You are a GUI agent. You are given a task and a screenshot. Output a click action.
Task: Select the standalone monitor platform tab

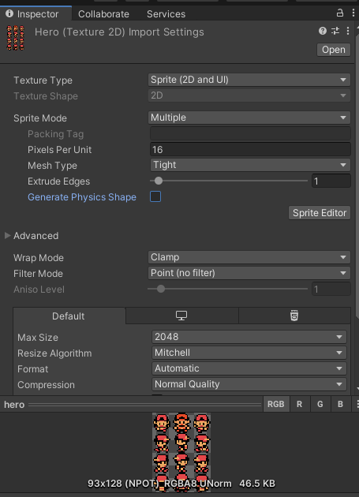point(181,316)
